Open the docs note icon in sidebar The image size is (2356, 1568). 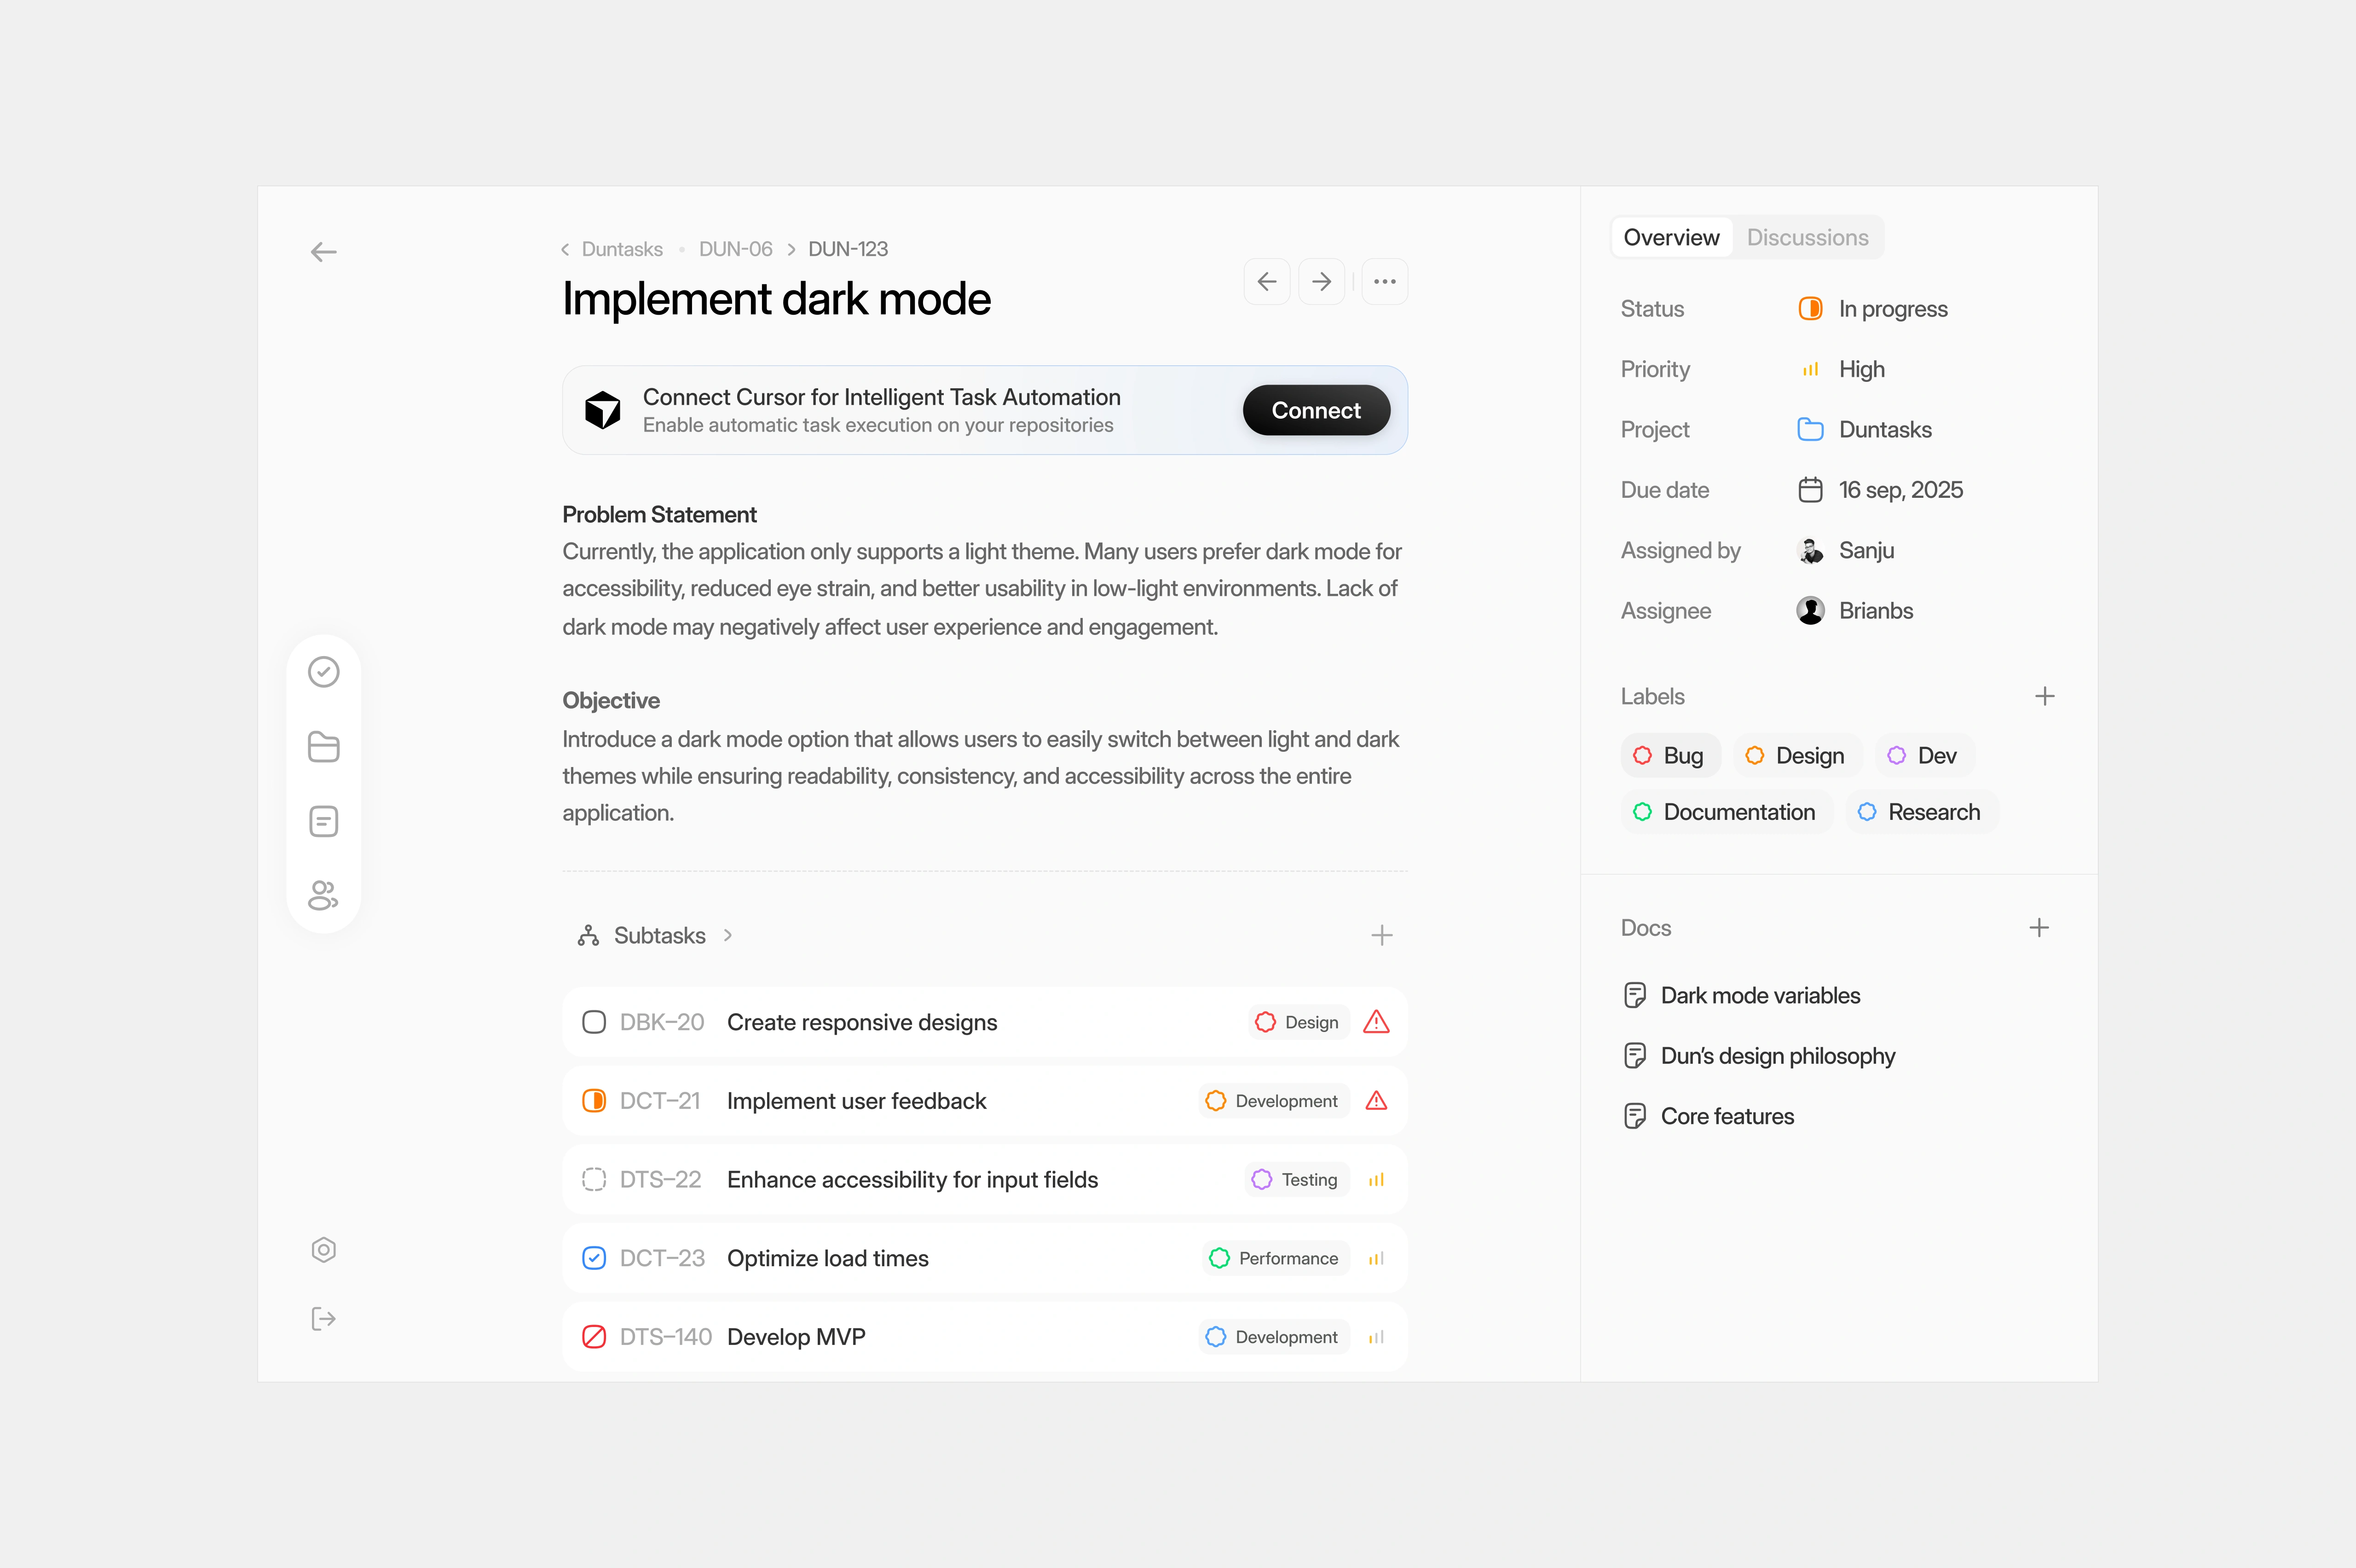tap(323, 821)
